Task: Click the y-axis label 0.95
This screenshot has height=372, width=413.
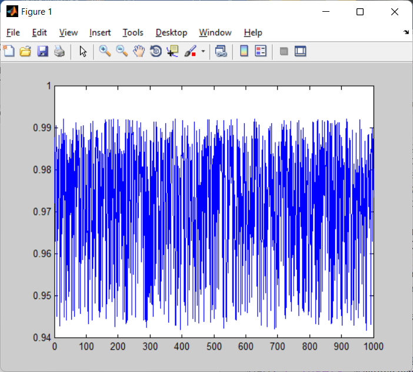Action: 42,295
